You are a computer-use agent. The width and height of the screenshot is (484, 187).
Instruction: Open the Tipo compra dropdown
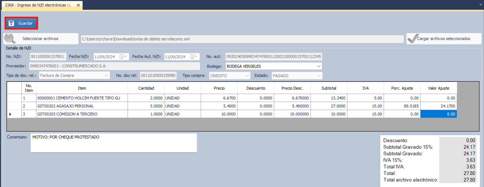tap(247, 75)
